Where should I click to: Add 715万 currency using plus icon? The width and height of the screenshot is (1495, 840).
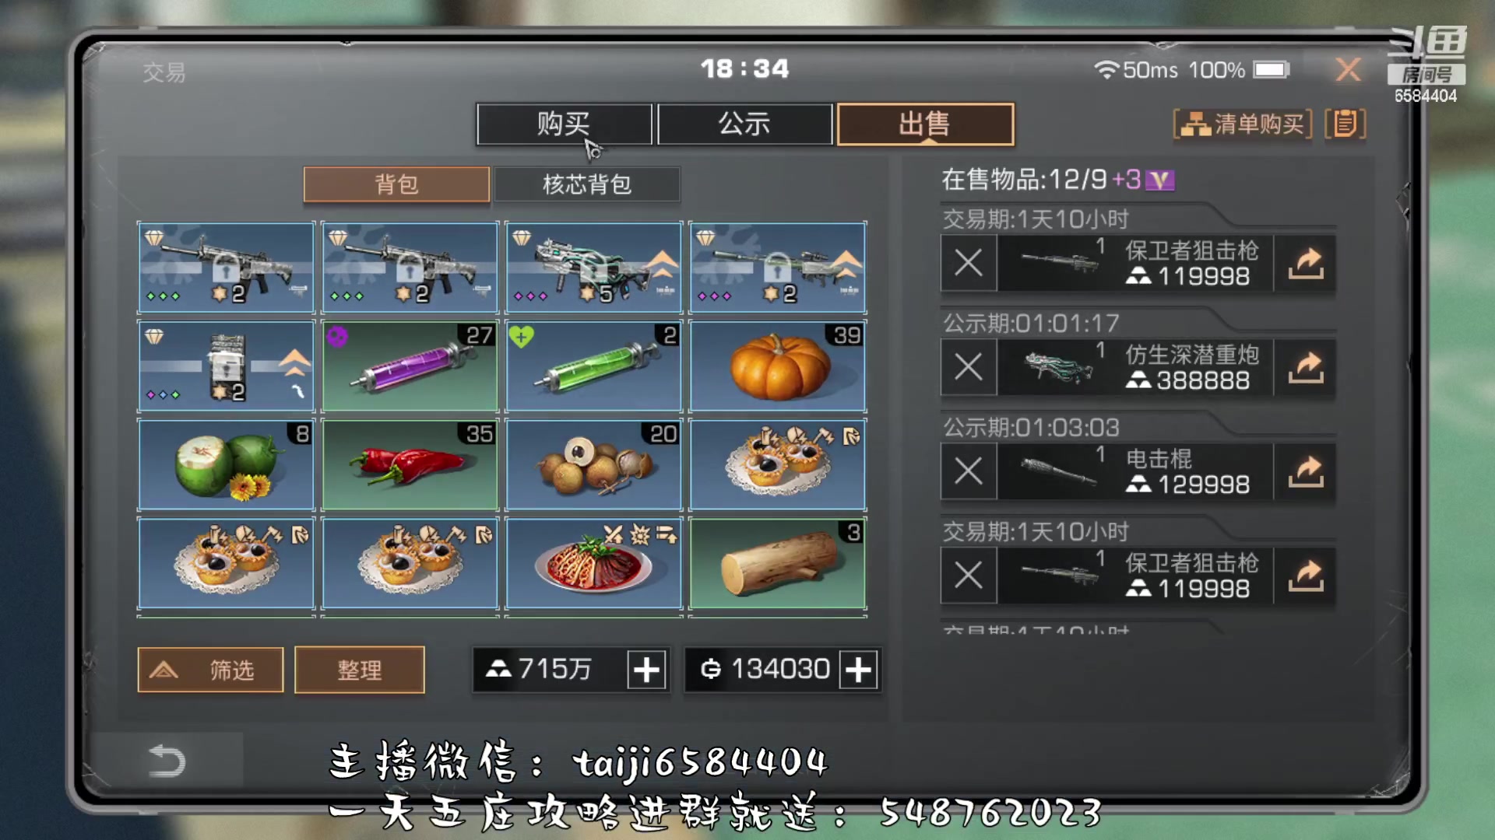tap(647, 670)
